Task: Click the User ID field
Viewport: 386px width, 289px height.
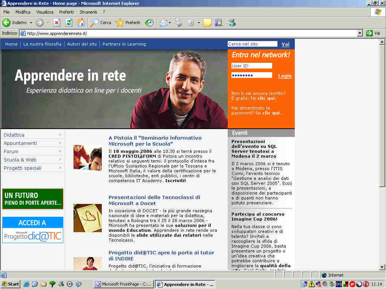Action: click(251, 65)
